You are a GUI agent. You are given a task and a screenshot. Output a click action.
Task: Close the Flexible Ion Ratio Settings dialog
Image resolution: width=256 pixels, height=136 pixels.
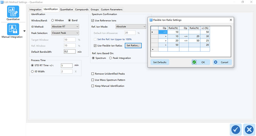coord(231,20)
